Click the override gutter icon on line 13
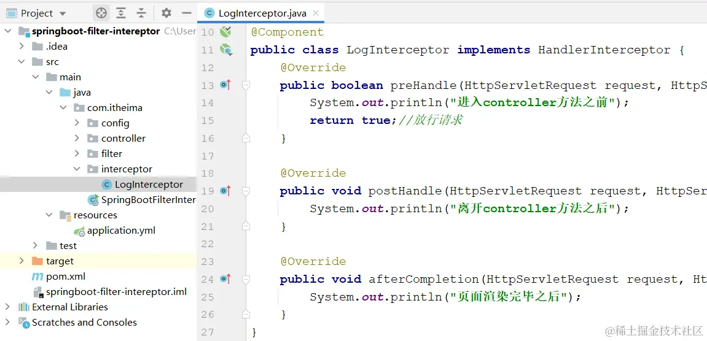This screenshot has width=707, height=341. (225, 85)
